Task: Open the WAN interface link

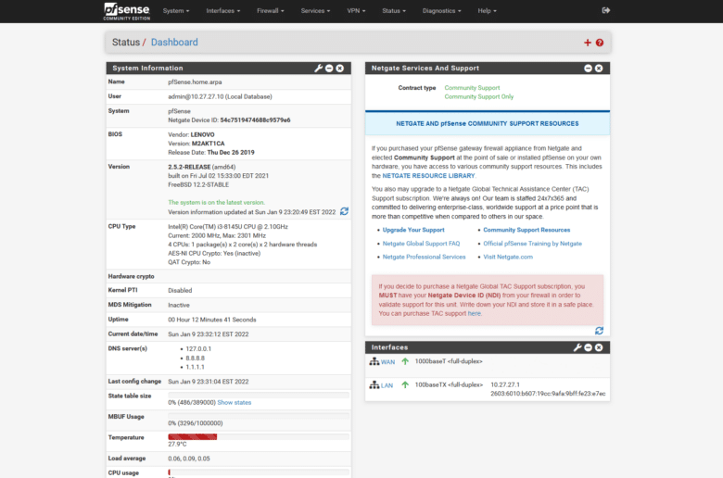Action: [x=387, y=362]
